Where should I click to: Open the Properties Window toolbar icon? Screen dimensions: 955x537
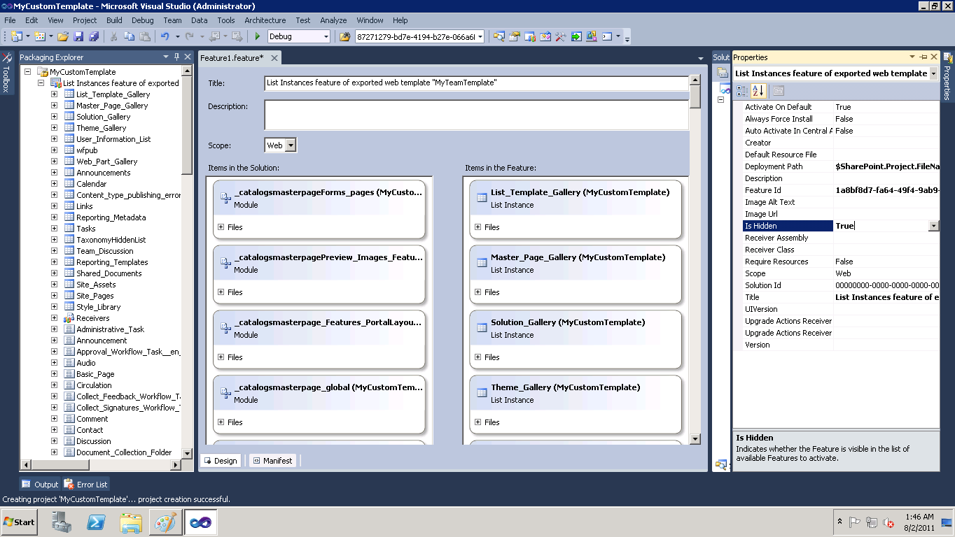tap(515, 36)
